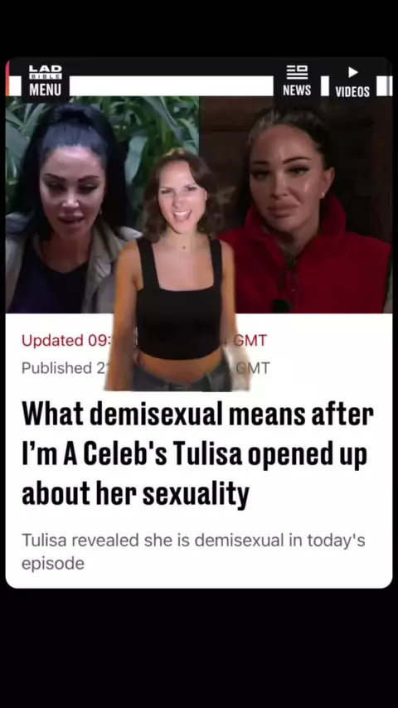Open the left photo of dark-haired woman
398x708 pixels.
tap(61, 204)
